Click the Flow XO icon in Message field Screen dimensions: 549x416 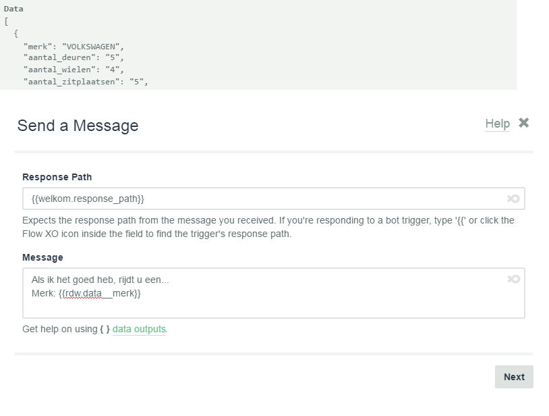tap(513, 279)
